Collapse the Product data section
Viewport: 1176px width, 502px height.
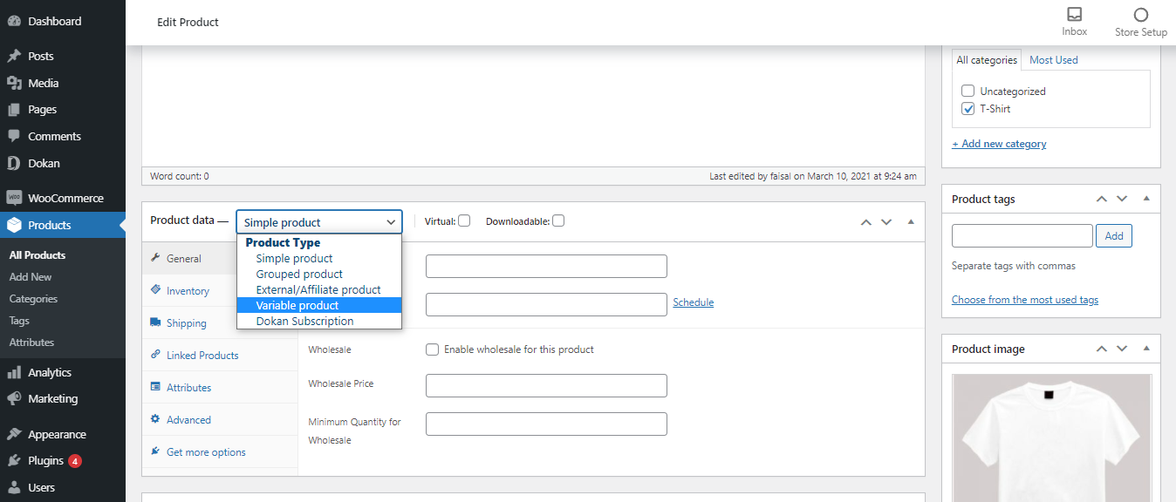point(911,221)
